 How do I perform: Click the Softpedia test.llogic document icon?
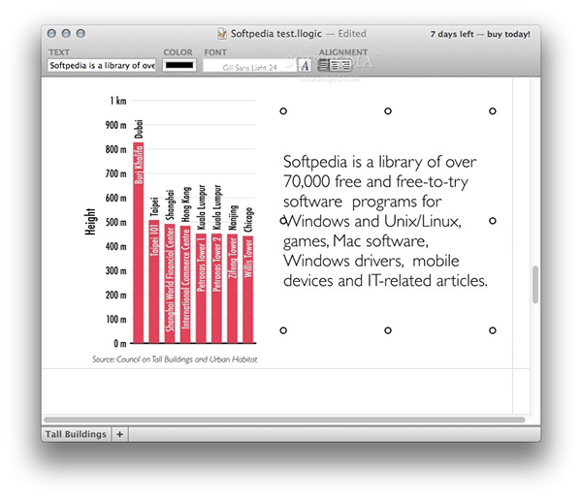(222, 34)
